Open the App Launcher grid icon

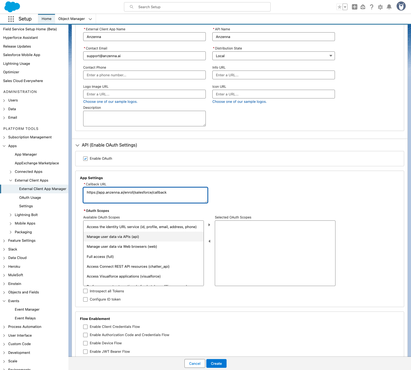tap(11, 19)
